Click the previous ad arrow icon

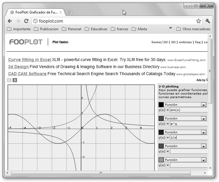tap(9, 80)
